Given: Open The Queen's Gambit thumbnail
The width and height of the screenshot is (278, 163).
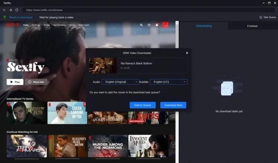Looking at the screenshot, I should (108, 118).
